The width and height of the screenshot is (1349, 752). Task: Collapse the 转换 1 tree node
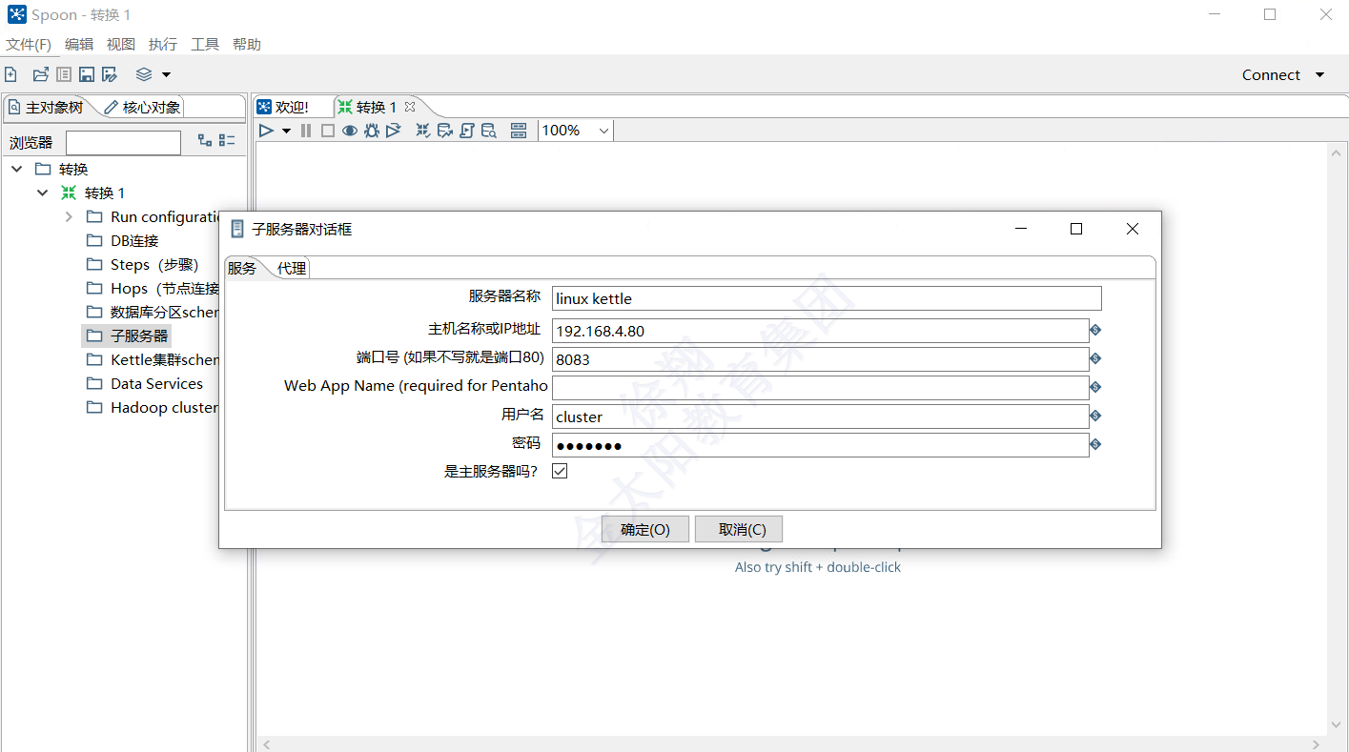[42, 192]
